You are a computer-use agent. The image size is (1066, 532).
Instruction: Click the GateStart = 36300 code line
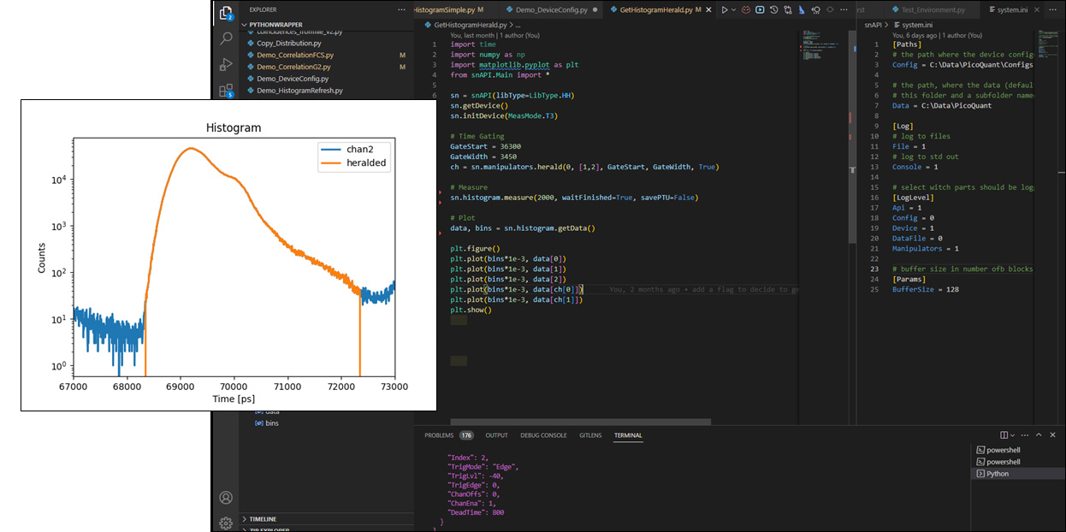tap(485, 146)
